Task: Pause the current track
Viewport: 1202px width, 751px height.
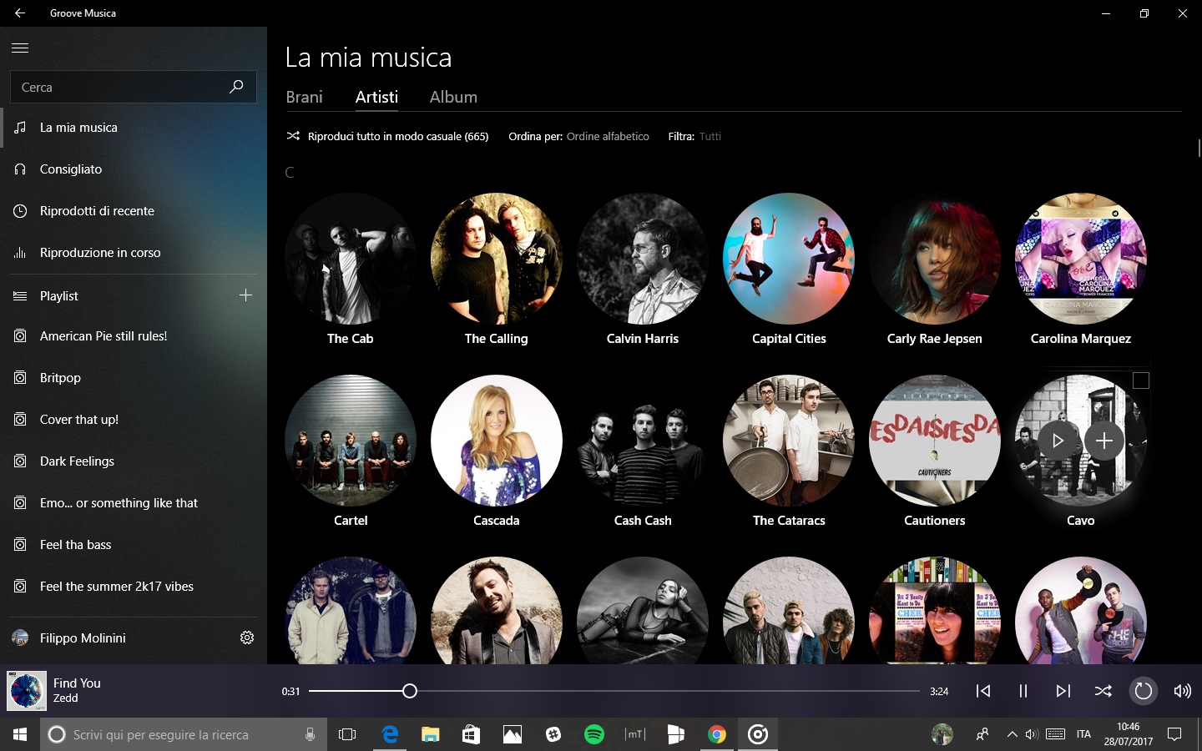Action: tap(1023, 691)
